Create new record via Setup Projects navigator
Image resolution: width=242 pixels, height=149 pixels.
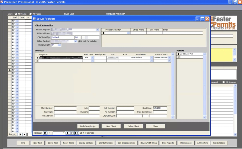click(x=77, y=133)
